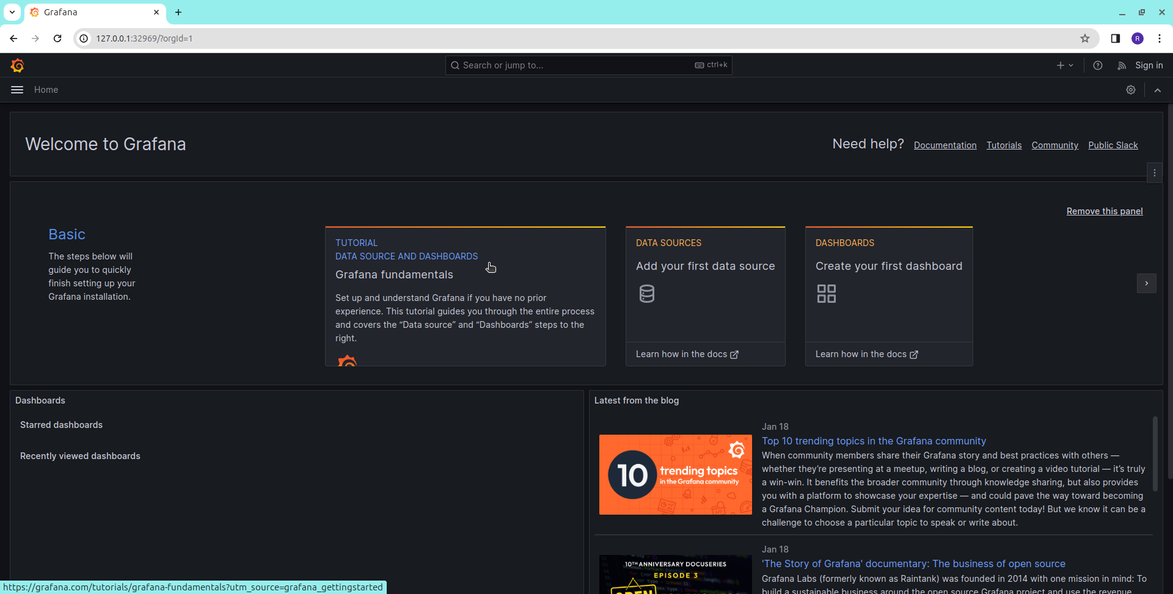
Task: Click the blog panel scrollbar
Action: point(1155,454)
